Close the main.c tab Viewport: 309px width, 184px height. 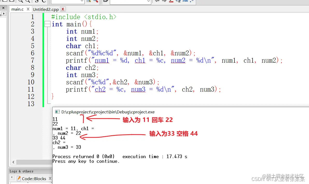click(x=28, y=9)
